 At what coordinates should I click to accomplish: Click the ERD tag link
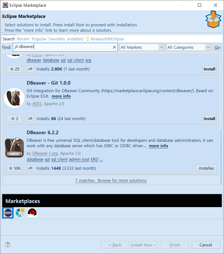pos(95,159)
